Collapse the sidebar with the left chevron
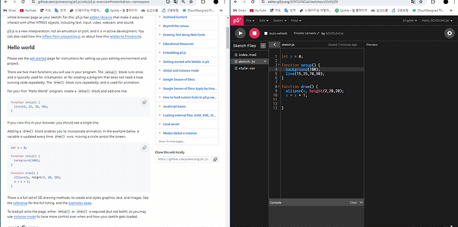The height and width of the screenshot is (227, 458). tap(275, 45)
